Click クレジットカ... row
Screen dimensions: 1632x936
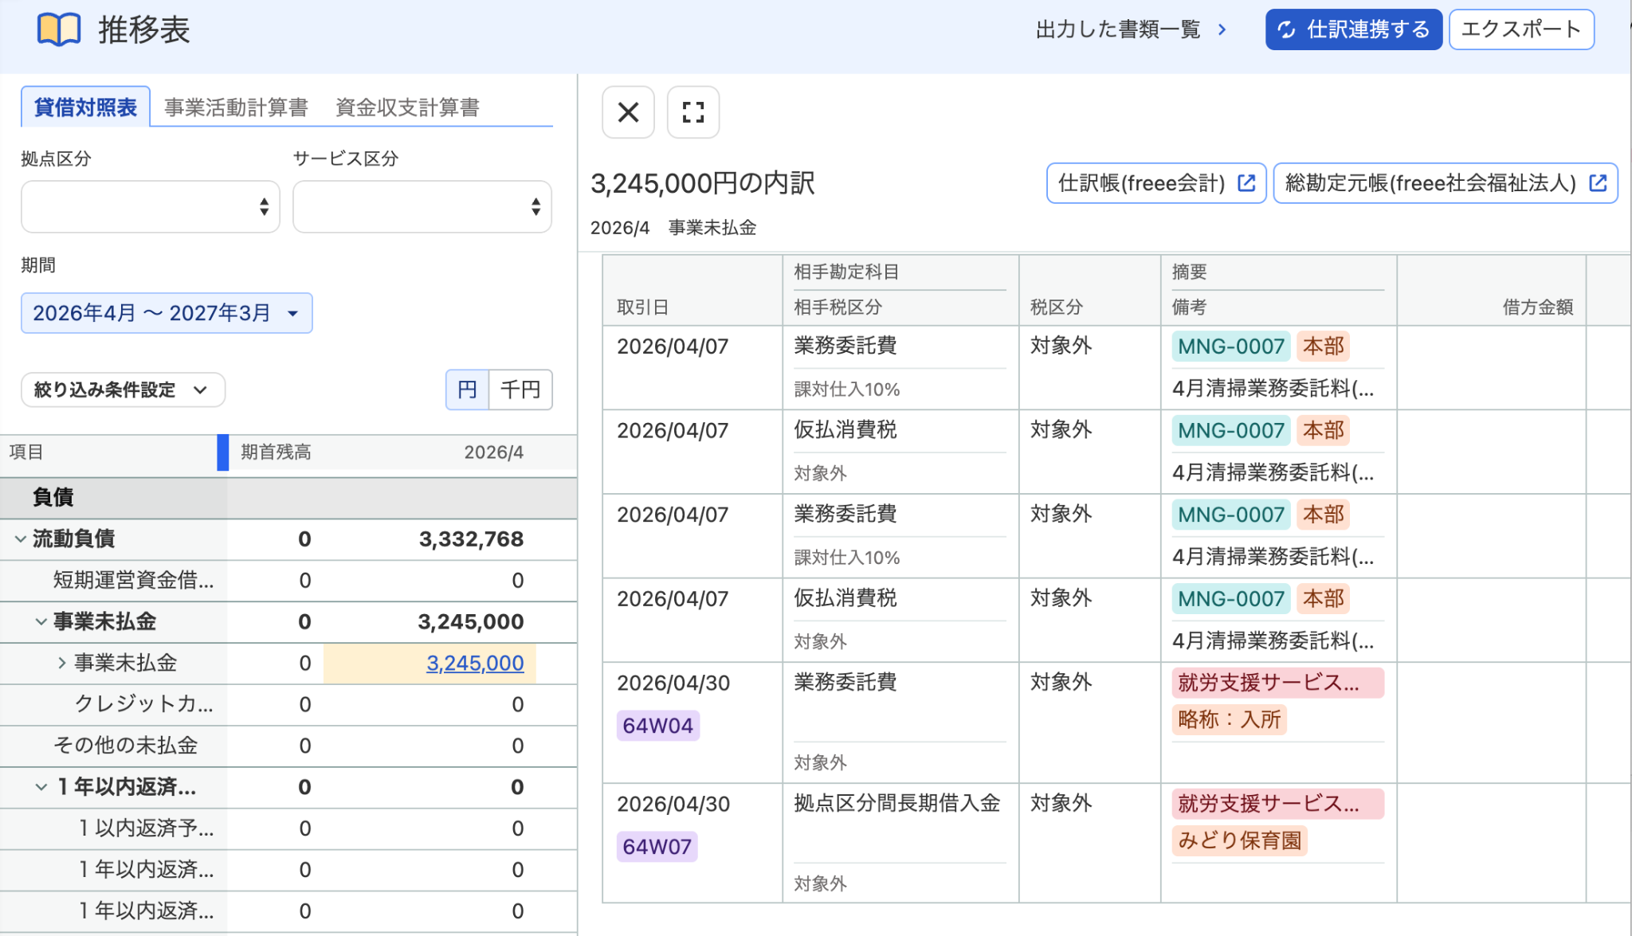[x=288, y=704]
